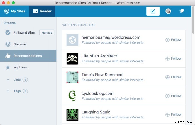Select Recommendations stream
This screenshot has height=125, width=195.
coord(28,56)
